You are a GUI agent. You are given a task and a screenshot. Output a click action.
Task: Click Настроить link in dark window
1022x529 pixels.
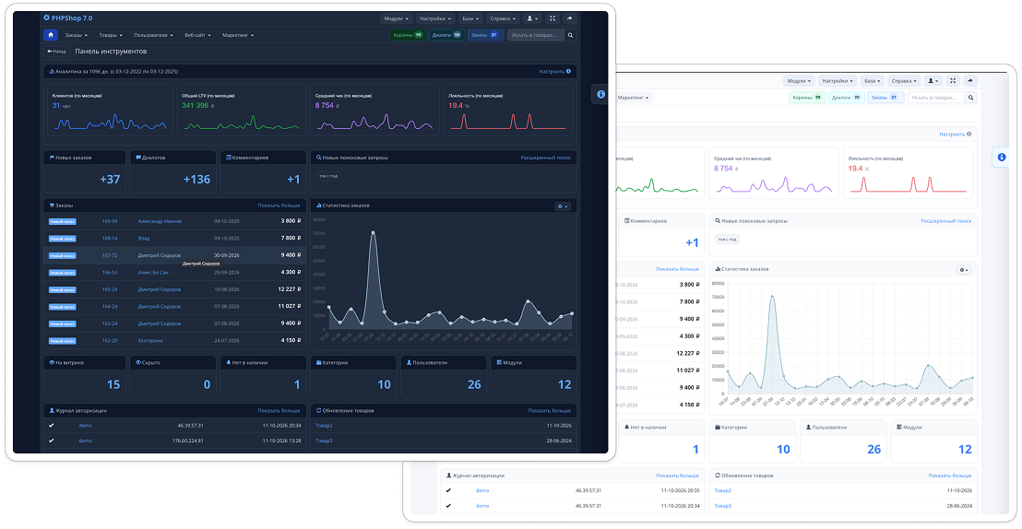point(552,72)
